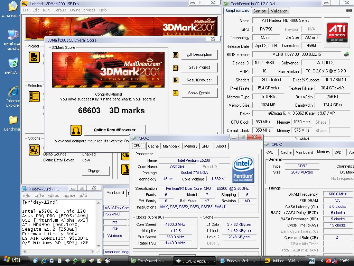Click the Core Speed 4500.0 MHz field
This screenshot has width=354, height=266.
point(175,224)
